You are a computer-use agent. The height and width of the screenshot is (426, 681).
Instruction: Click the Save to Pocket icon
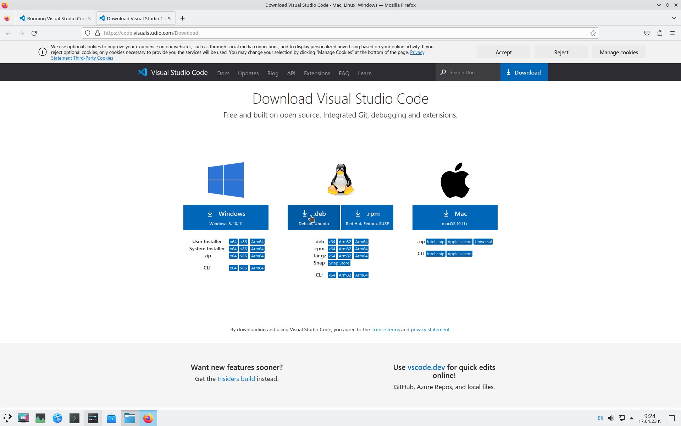point(647,33)
